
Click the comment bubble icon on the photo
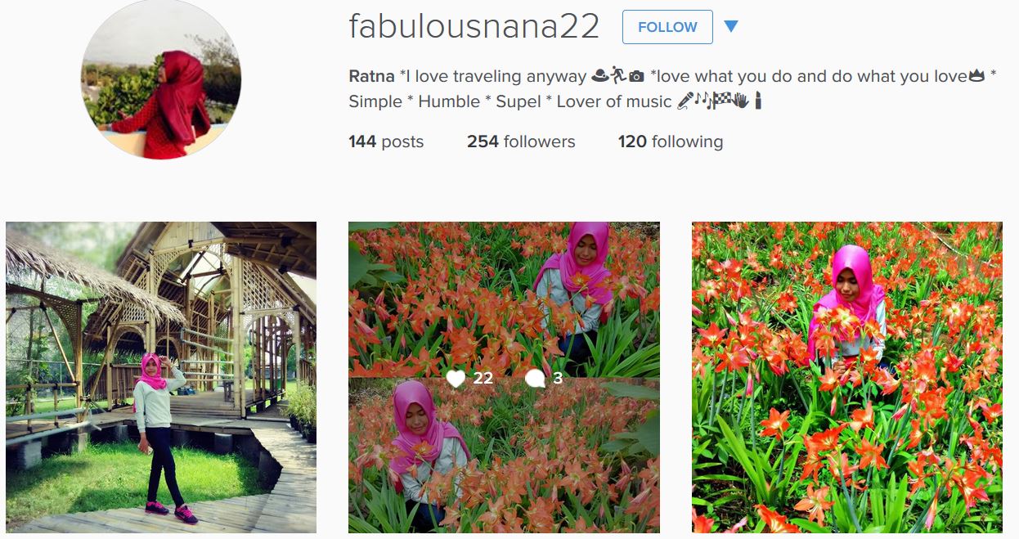535,378
